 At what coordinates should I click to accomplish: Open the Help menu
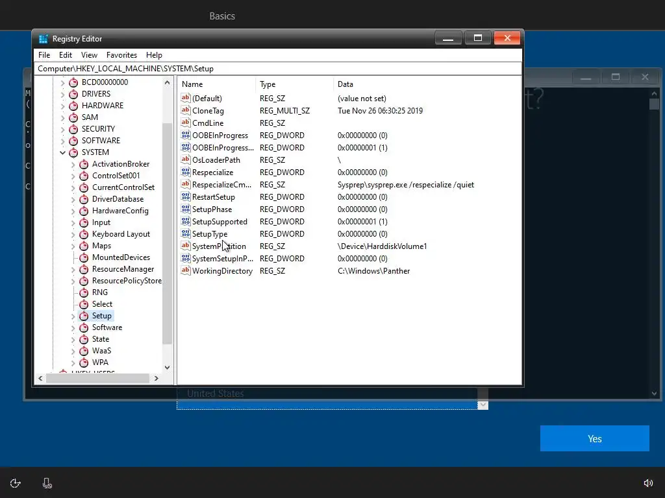point(154,55)
